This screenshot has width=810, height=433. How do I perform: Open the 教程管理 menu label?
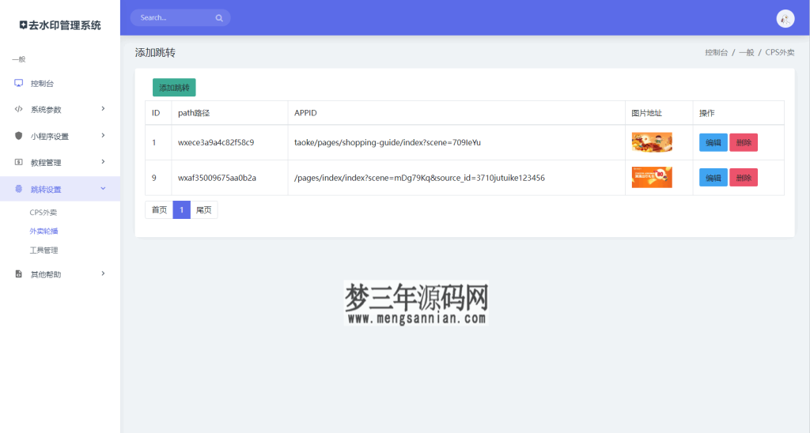46,163
